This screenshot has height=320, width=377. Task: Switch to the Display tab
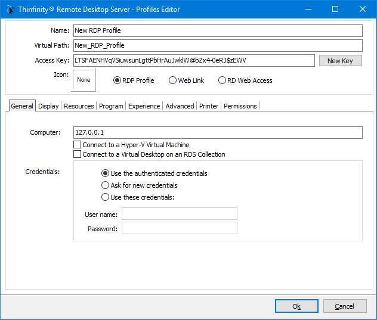48,106
